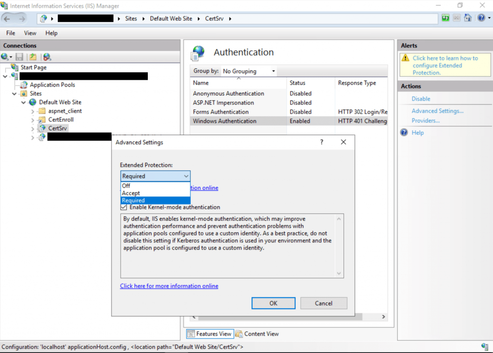Click description box scroll down arrow
The height and width of the screenshot is (353, 493).
point(338,273)
